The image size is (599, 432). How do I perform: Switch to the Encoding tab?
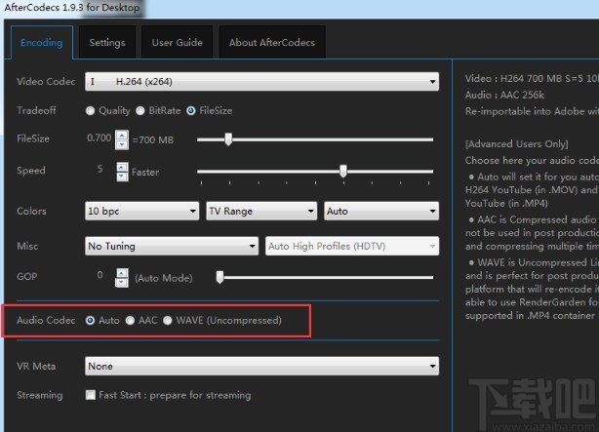pyautogui.click(x=42, y=42)
